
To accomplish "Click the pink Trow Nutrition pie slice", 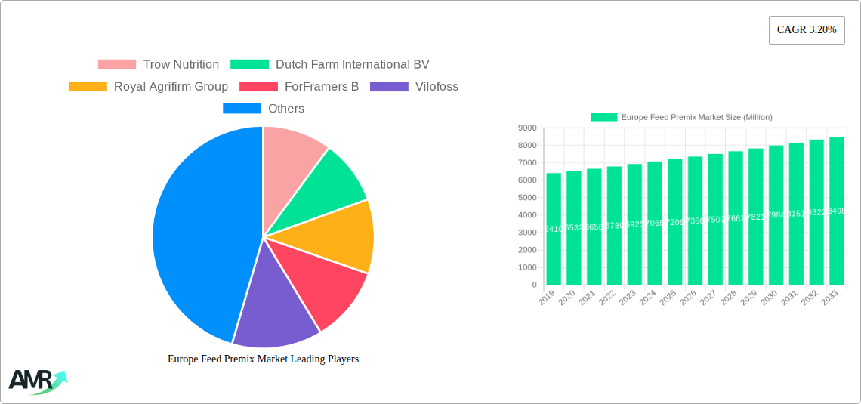I will pyautogui.click(x=289, y=151).
